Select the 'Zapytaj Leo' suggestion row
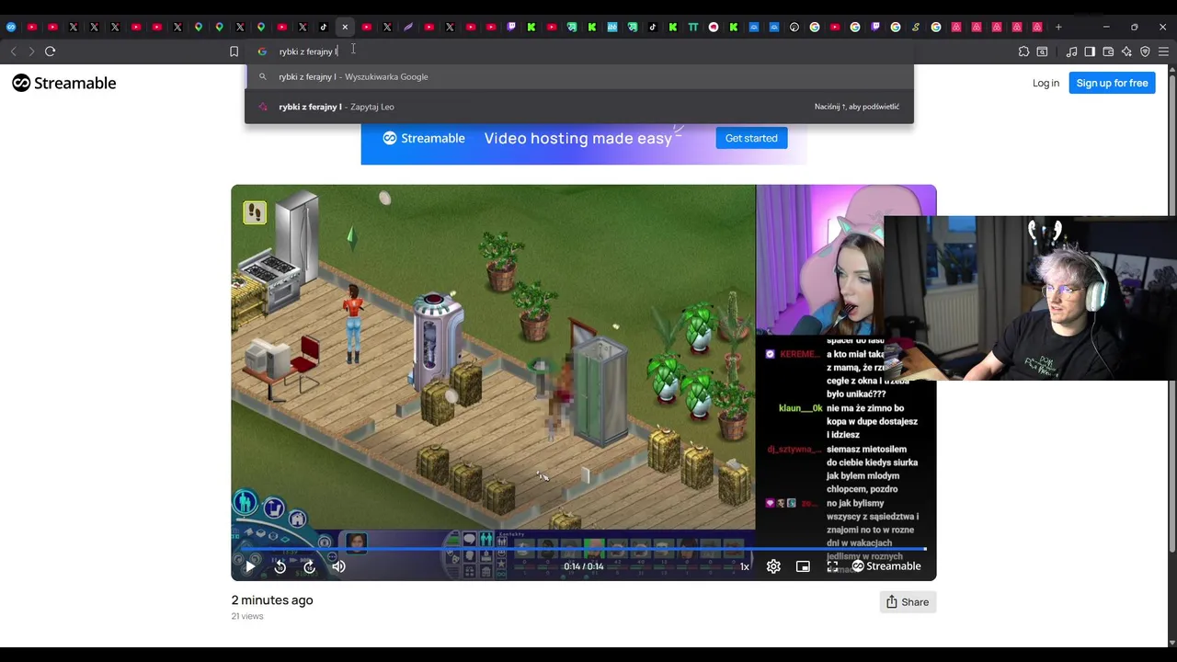This screenshot has width=1177, height=662. [579, 107]
